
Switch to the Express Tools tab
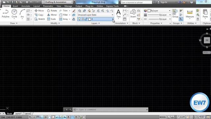[112, 6]
